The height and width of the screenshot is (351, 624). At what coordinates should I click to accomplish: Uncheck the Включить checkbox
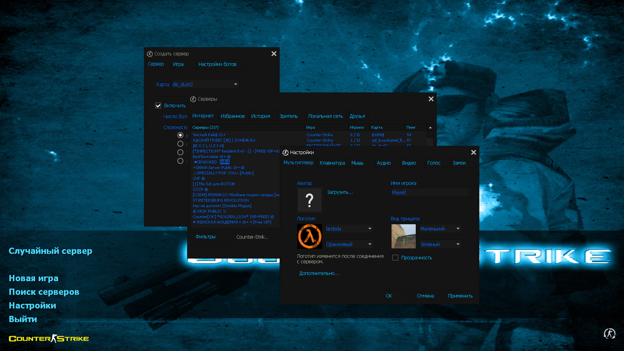coord(158,106)
